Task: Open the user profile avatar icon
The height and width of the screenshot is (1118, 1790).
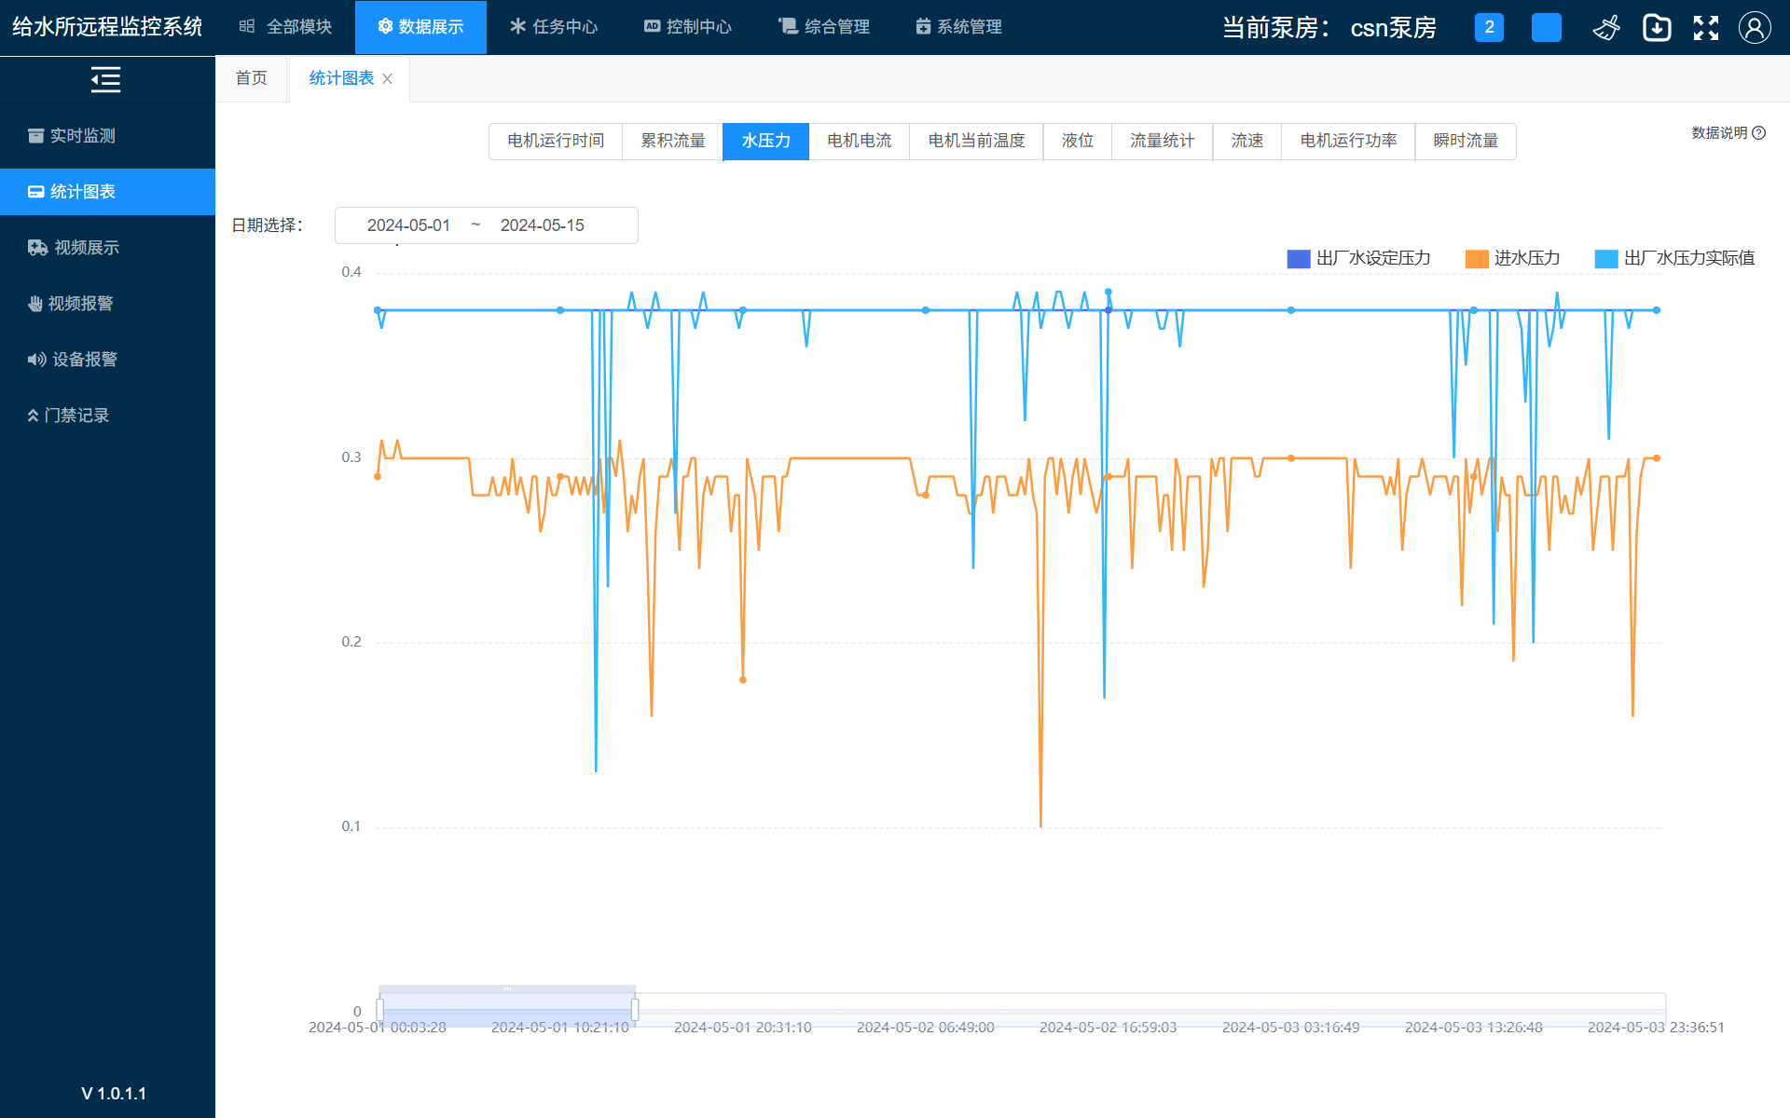Action: pos(1754,28)
